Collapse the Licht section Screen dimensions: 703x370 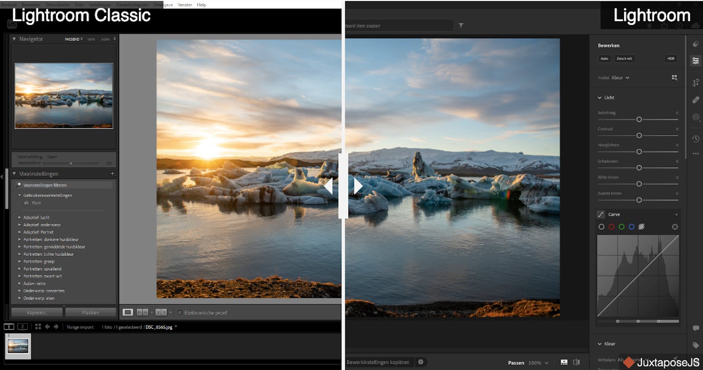(x=600, y=97)
